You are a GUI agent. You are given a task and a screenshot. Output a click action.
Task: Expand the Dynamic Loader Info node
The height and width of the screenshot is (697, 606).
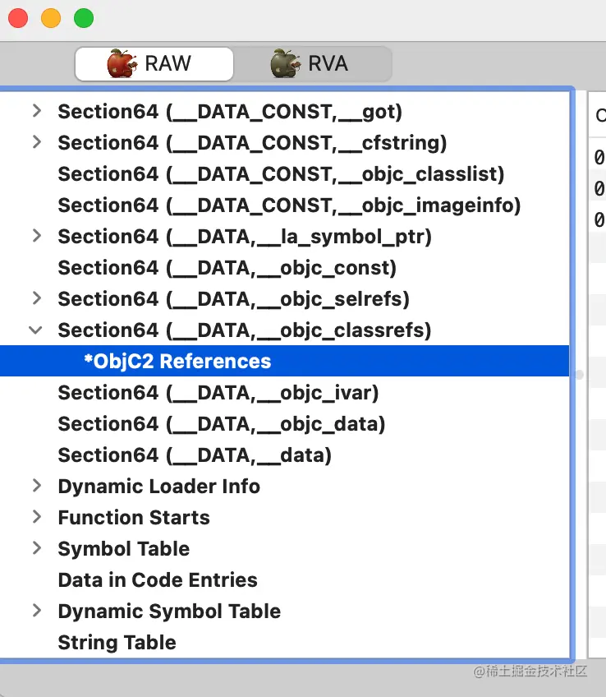click(35, 486)
